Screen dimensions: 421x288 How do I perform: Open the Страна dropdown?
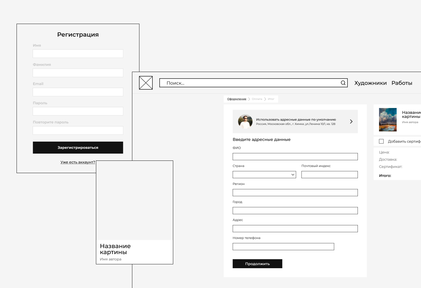coord(264,175)
